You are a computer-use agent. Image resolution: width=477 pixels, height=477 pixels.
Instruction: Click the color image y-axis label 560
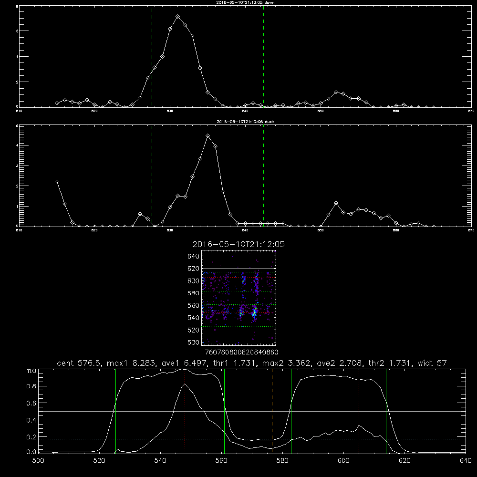(x=194, y=305)
